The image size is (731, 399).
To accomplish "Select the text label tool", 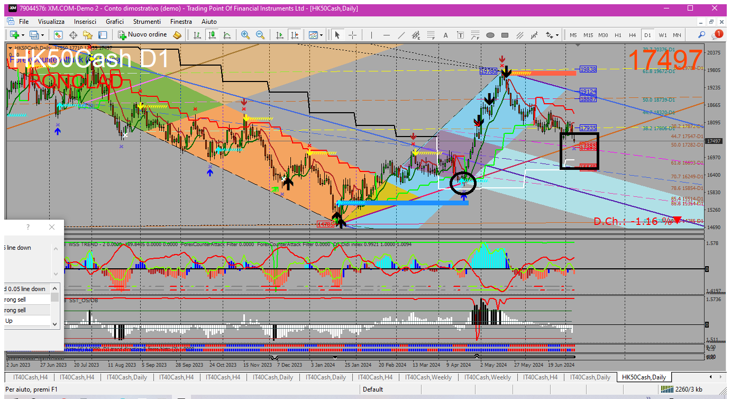I will pyautogui.click(x=460, y=35).
